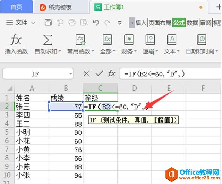
Task: Click the format painter icon beside Save
Action: (60, 23)
